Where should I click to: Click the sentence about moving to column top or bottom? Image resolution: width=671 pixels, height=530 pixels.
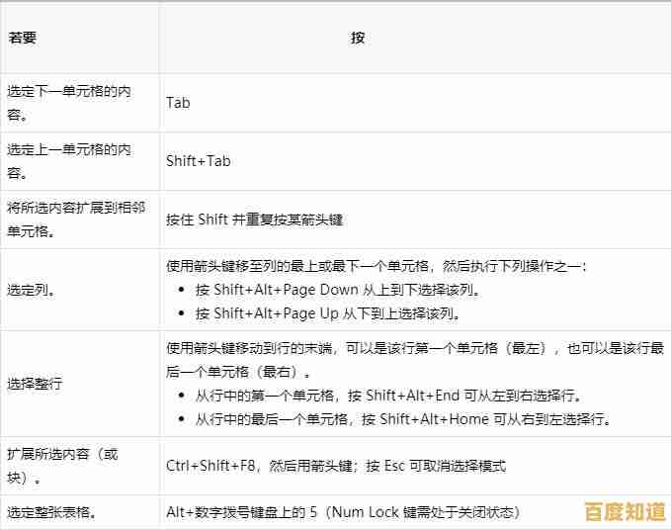376,267
